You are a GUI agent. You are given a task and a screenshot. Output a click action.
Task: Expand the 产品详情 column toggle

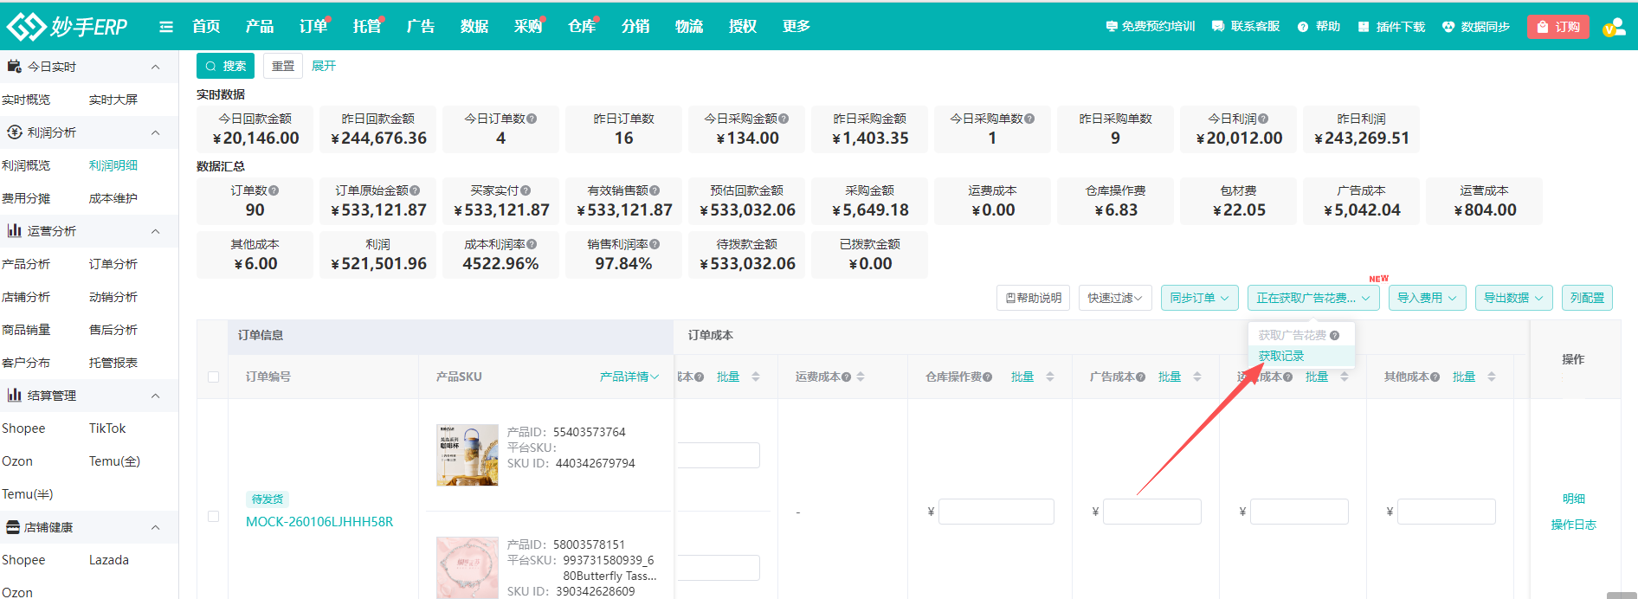(629, 377)
